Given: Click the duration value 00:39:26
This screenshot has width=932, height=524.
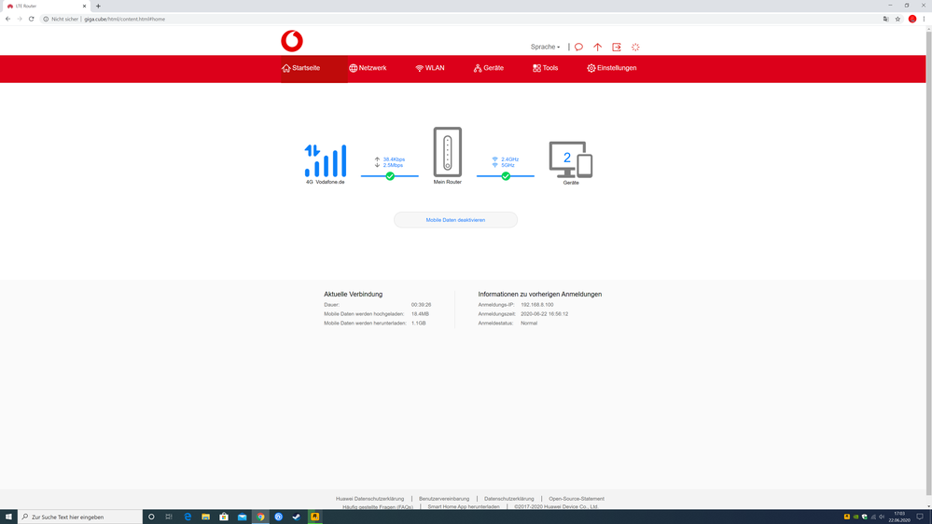Looking at the screenshot, I should [x=421, y=305].
